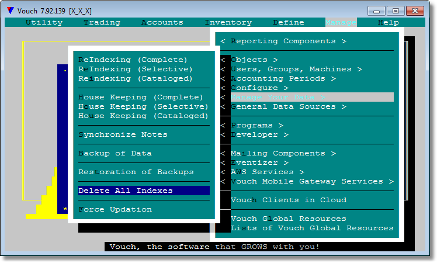Image resolution: width=437 pixels, height=263 pixels.
Task: Open the Utility menu
Action: 44,22
